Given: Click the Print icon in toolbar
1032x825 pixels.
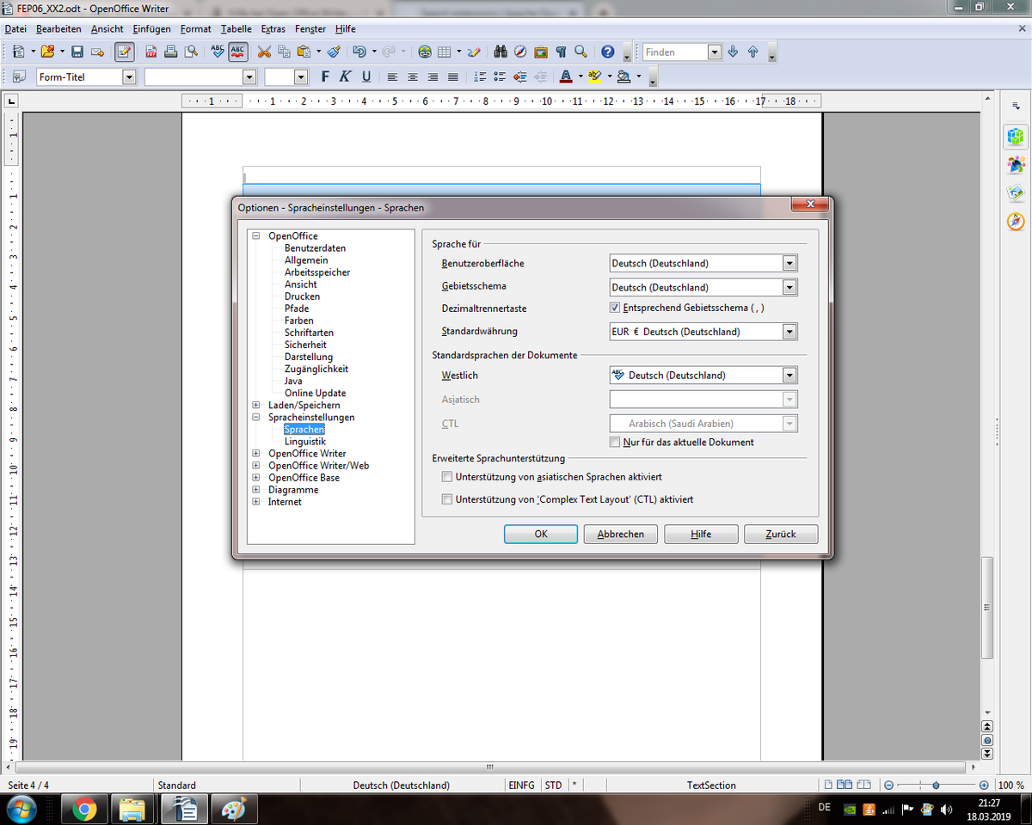Looking at the screenshot, I should pos(172,52).
